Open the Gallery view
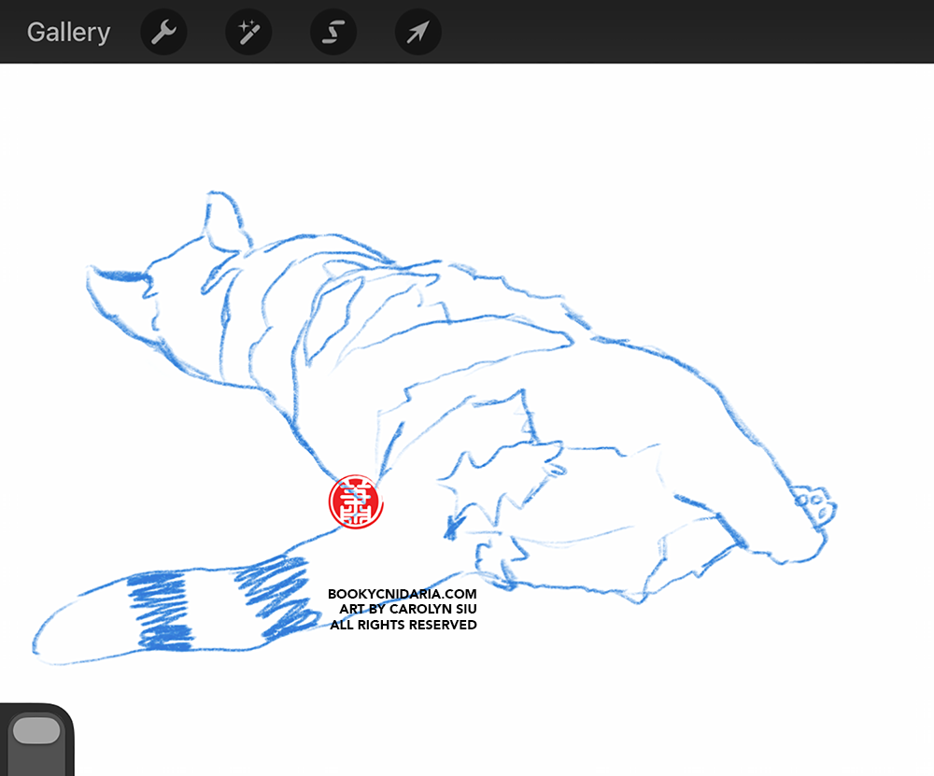The width and height of the screenshot is (934, 776). click(68, 32)
